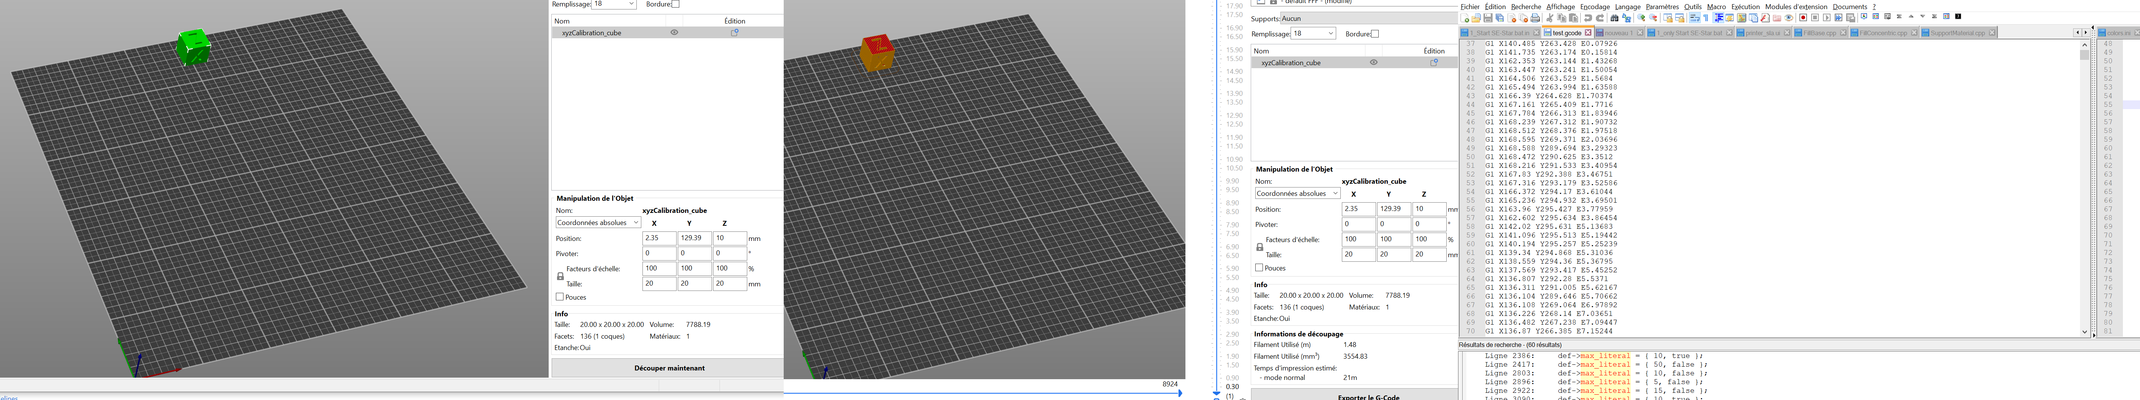Open Find with the binoculars icon
This screenshot has height=400, width=2140.
tap(1615, 17)
